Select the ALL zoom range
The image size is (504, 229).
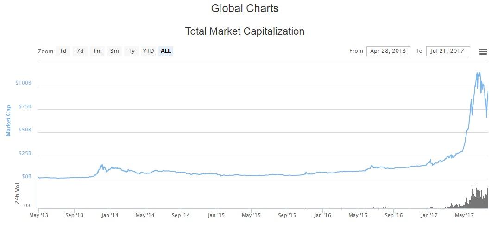click(x=166, y=51)
